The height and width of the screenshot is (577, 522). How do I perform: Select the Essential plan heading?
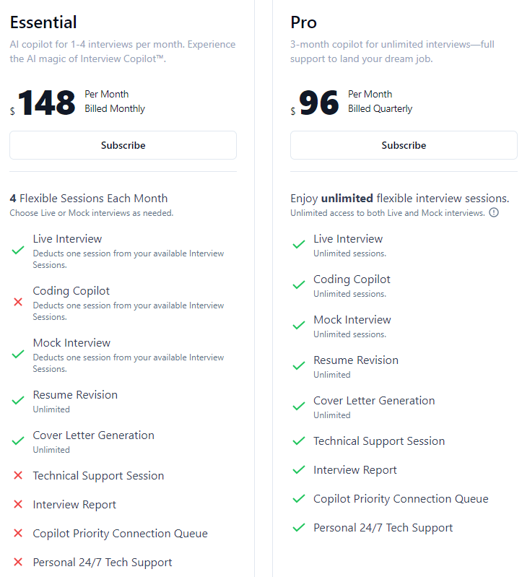tap(43, 22)
